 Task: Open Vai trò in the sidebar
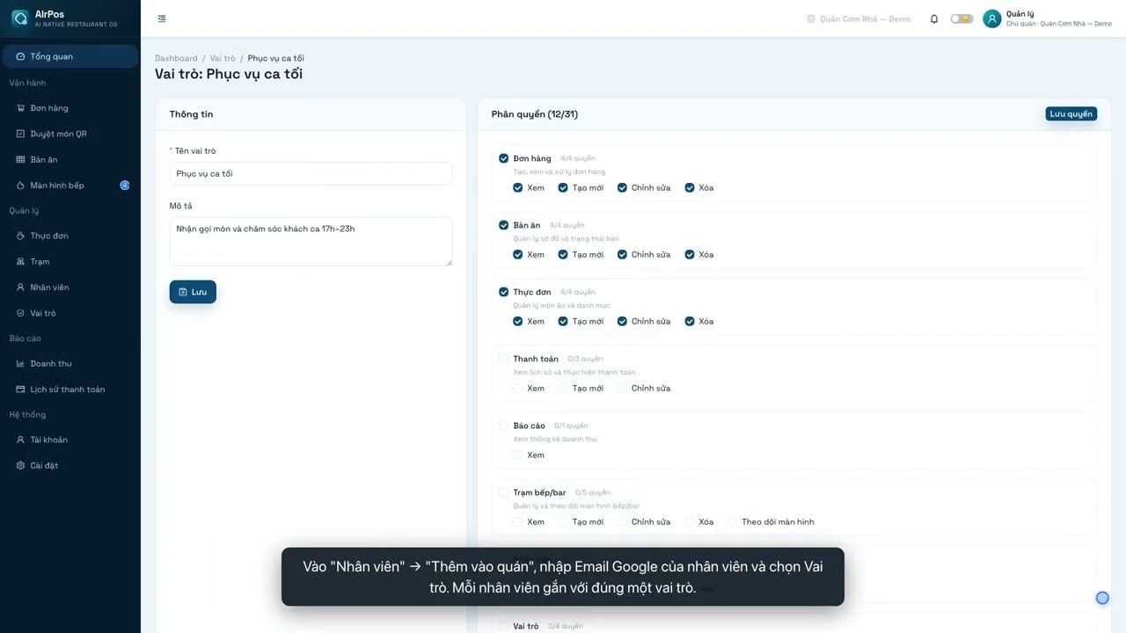[70, 313]
